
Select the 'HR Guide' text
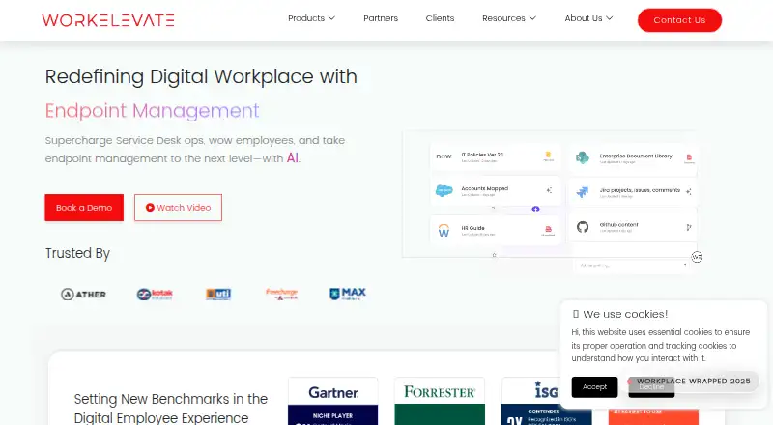pyautogui.click(x=472, y=228)
